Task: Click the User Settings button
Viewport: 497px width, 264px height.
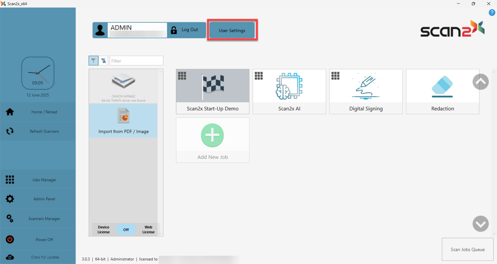Action: [x=232, y=30]
